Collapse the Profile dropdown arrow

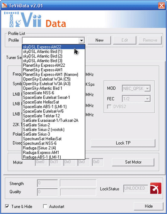coord(82,40)
